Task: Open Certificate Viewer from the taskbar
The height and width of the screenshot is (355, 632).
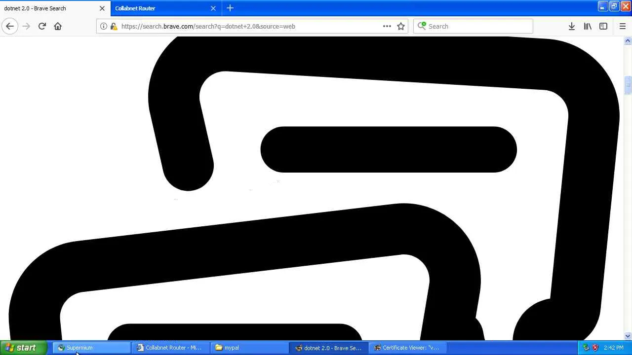Action: tap(408, 348)
